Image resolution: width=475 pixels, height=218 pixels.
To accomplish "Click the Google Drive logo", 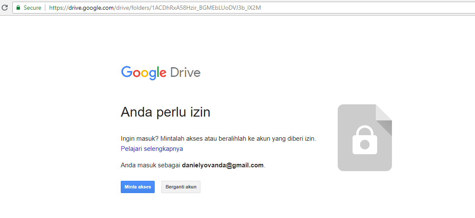I will pyautogui.click(x=161, y=73).
